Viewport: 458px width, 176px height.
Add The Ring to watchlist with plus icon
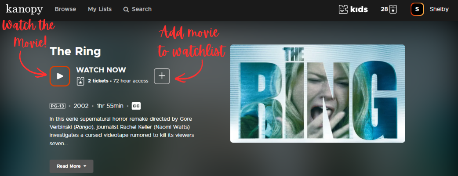[162, 76]
